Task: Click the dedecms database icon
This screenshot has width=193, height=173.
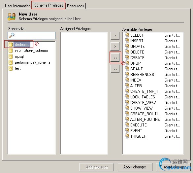Action: click(11, 45)
